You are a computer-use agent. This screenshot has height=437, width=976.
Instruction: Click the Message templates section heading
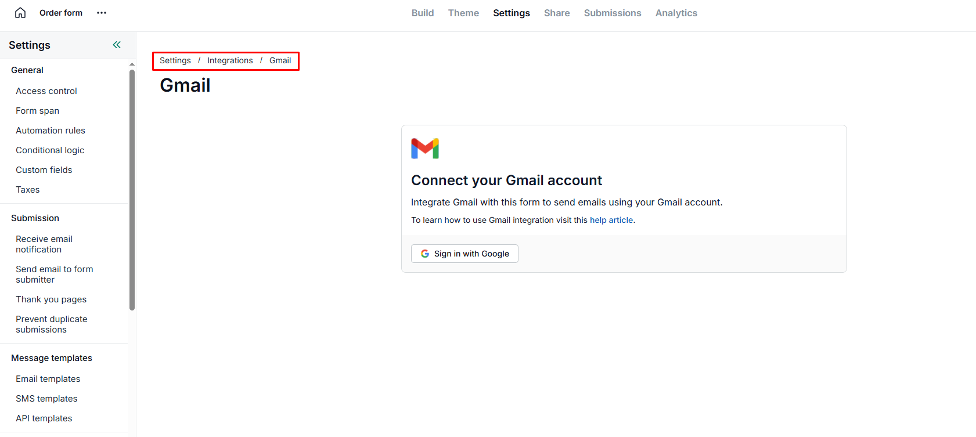pyautogui.click(x=52, y=358)
